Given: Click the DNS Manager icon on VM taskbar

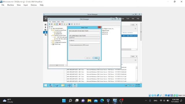Looking at the screenshot, I should tap(75, 85).
